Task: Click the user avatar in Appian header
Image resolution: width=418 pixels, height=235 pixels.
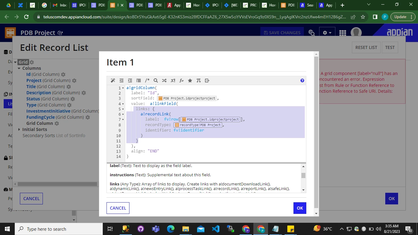Action: [x=356, y=32]
